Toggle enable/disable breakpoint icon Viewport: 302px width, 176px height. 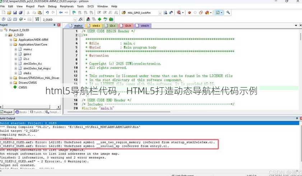195,13
